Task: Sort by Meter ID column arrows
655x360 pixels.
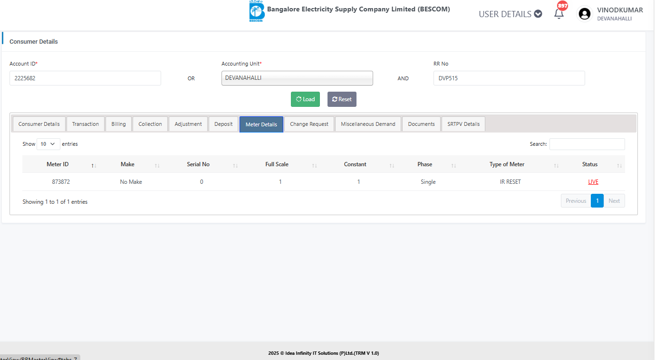Action: pyautogui.click(x=94, y=165)
